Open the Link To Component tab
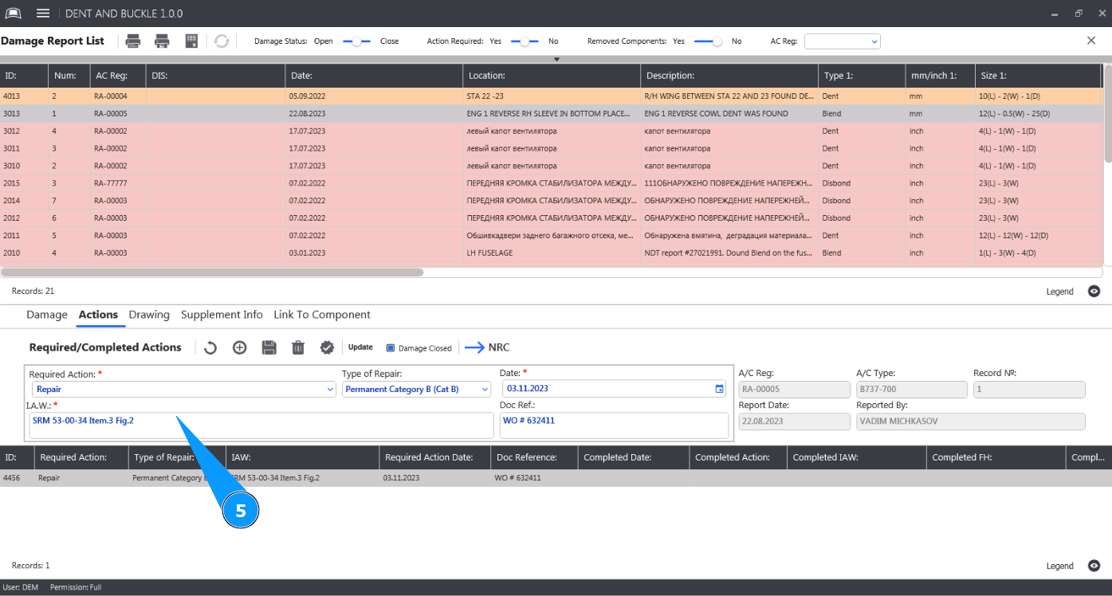The image size is (1112, 596). click(321, 315)
